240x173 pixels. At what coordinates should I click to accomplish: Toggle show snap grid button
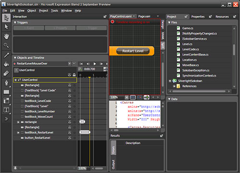click(132, 97)
